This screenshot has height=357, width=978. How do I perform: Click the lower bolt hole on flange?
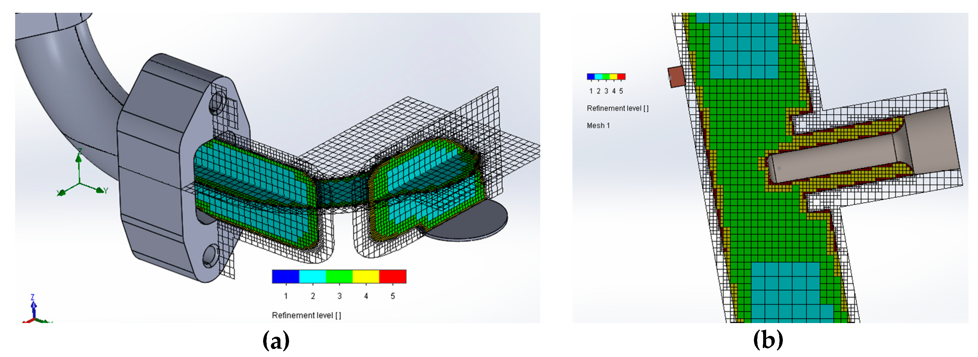click(x=210, y=255)
